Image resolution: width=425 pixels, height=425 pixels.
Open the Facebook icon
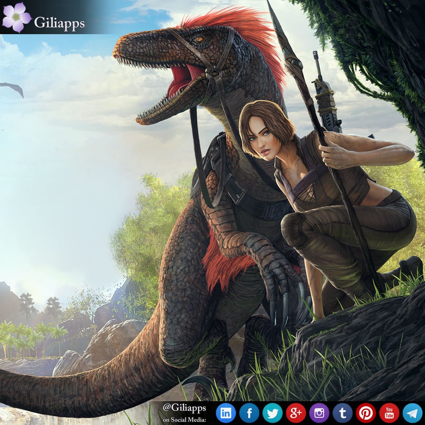[249, 413]
